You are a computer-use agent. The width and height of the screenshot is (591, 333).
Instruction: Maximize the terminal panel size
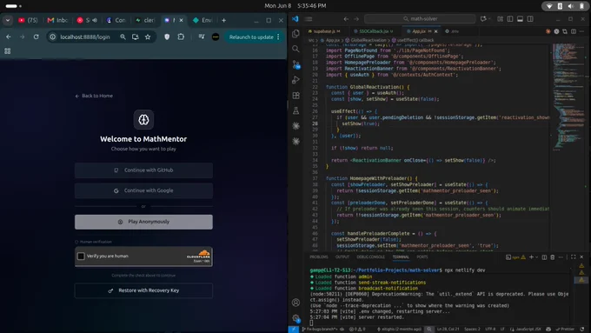click(x=574, y=257)
